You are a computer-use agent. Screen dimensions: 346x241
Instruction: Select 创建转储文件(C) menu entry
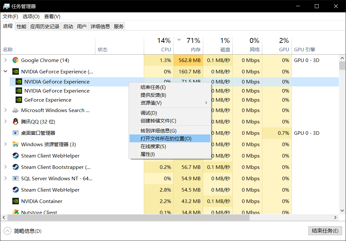[x=170, y=121]
